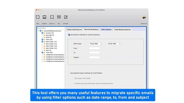Check the New Folder 2 (4) checkbox
Image resolution: width=184 pixels, height=103 pixels.
pos(42,44)
